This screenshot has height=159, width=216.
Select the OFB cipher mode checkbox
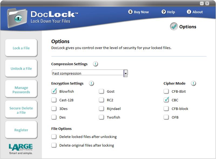(x=166, y=117)
